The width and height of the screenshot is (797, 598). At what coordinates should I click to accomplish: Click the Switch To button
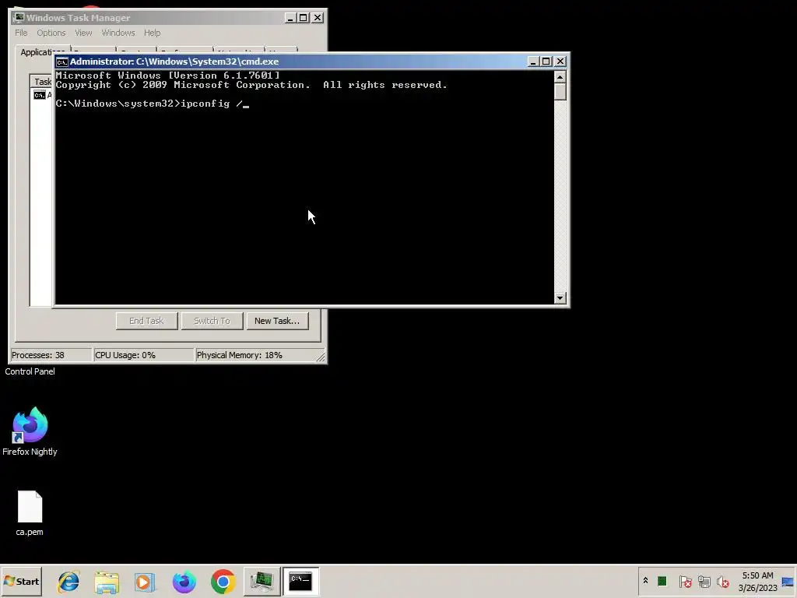(x=212, y=321)
